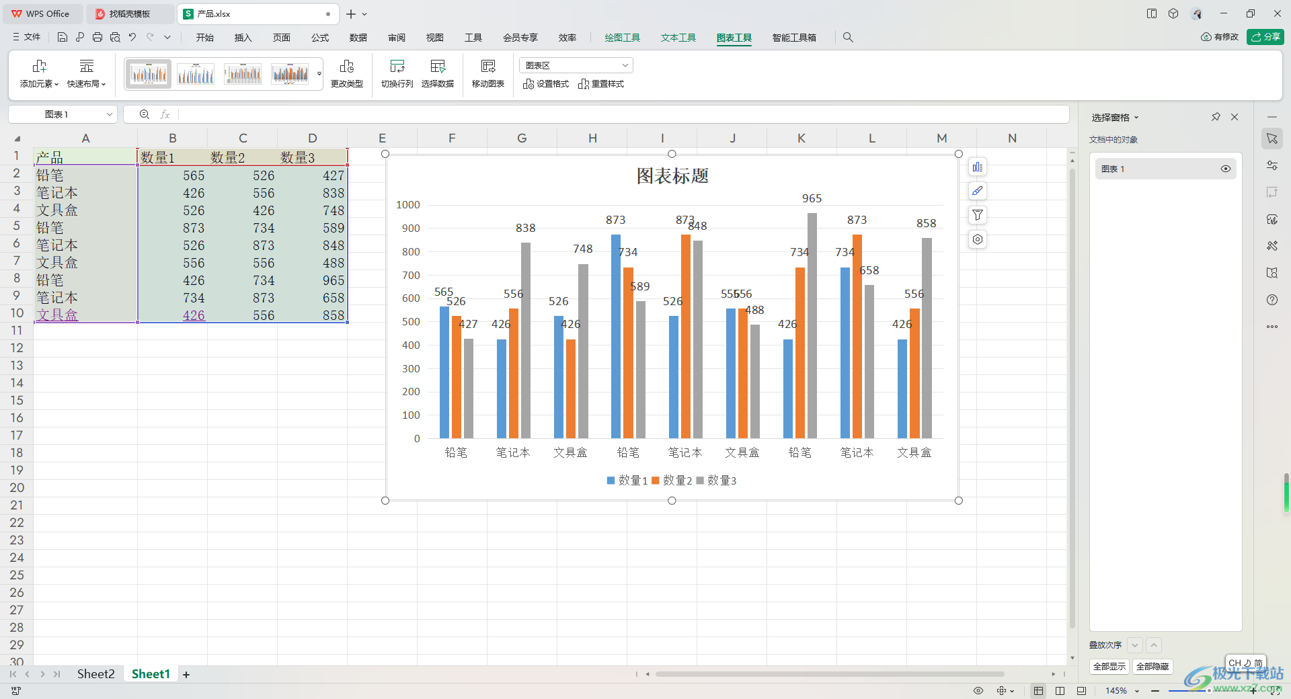Click Move Chart (移动图表)
The height and width of the screenshot is (699, 1291).
pos(488,74)
